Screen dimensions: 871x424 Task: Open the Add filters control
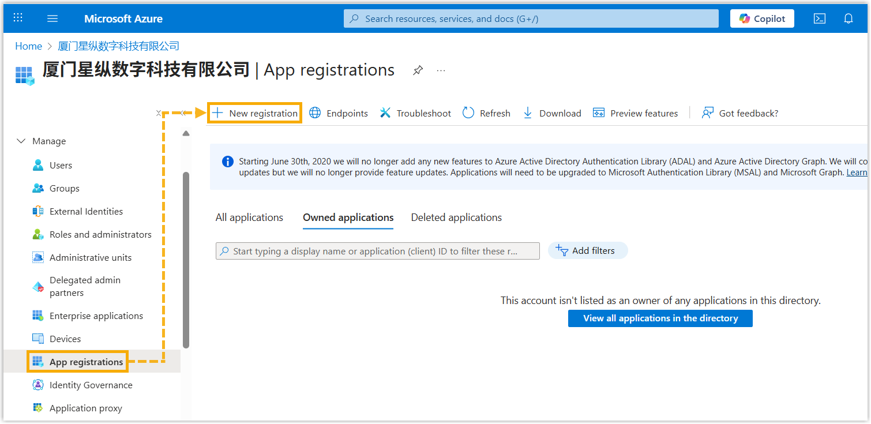point(587,251)
